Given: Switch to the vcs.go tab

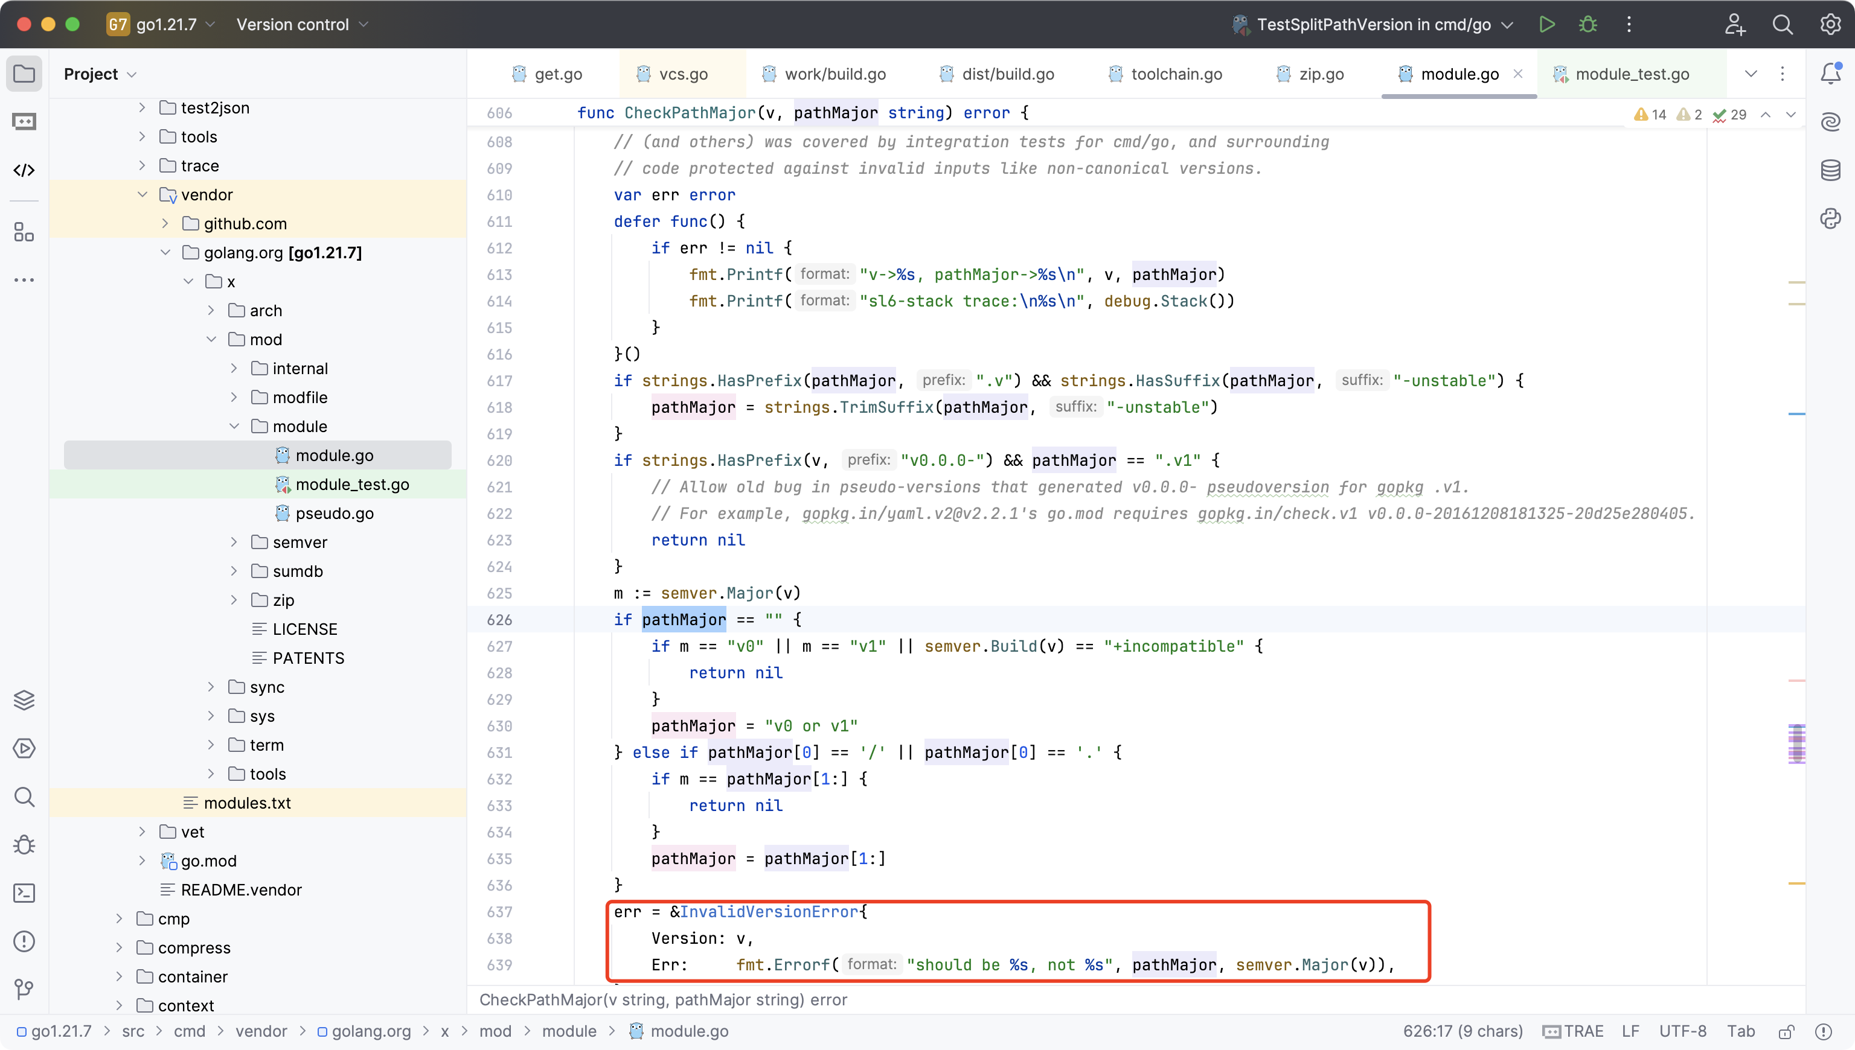Looking at the screenshot, I should pos(673,74).
